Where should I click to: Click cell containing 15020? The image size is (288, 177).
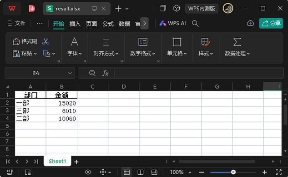pyautogui.click(x=61, y=103)
